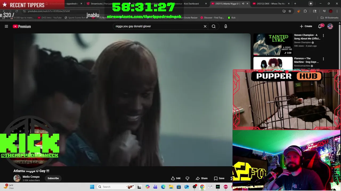The height and width of the screenshot is (191, 341).
Task: Click the install/cast icon in the address bar
Action: click(284, 11)
